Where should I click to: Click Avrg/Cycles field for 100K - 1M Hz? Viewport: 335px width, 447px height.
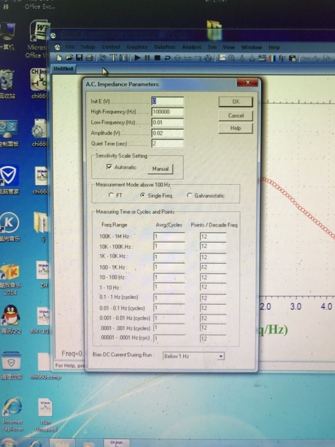[x=169, y=236]
